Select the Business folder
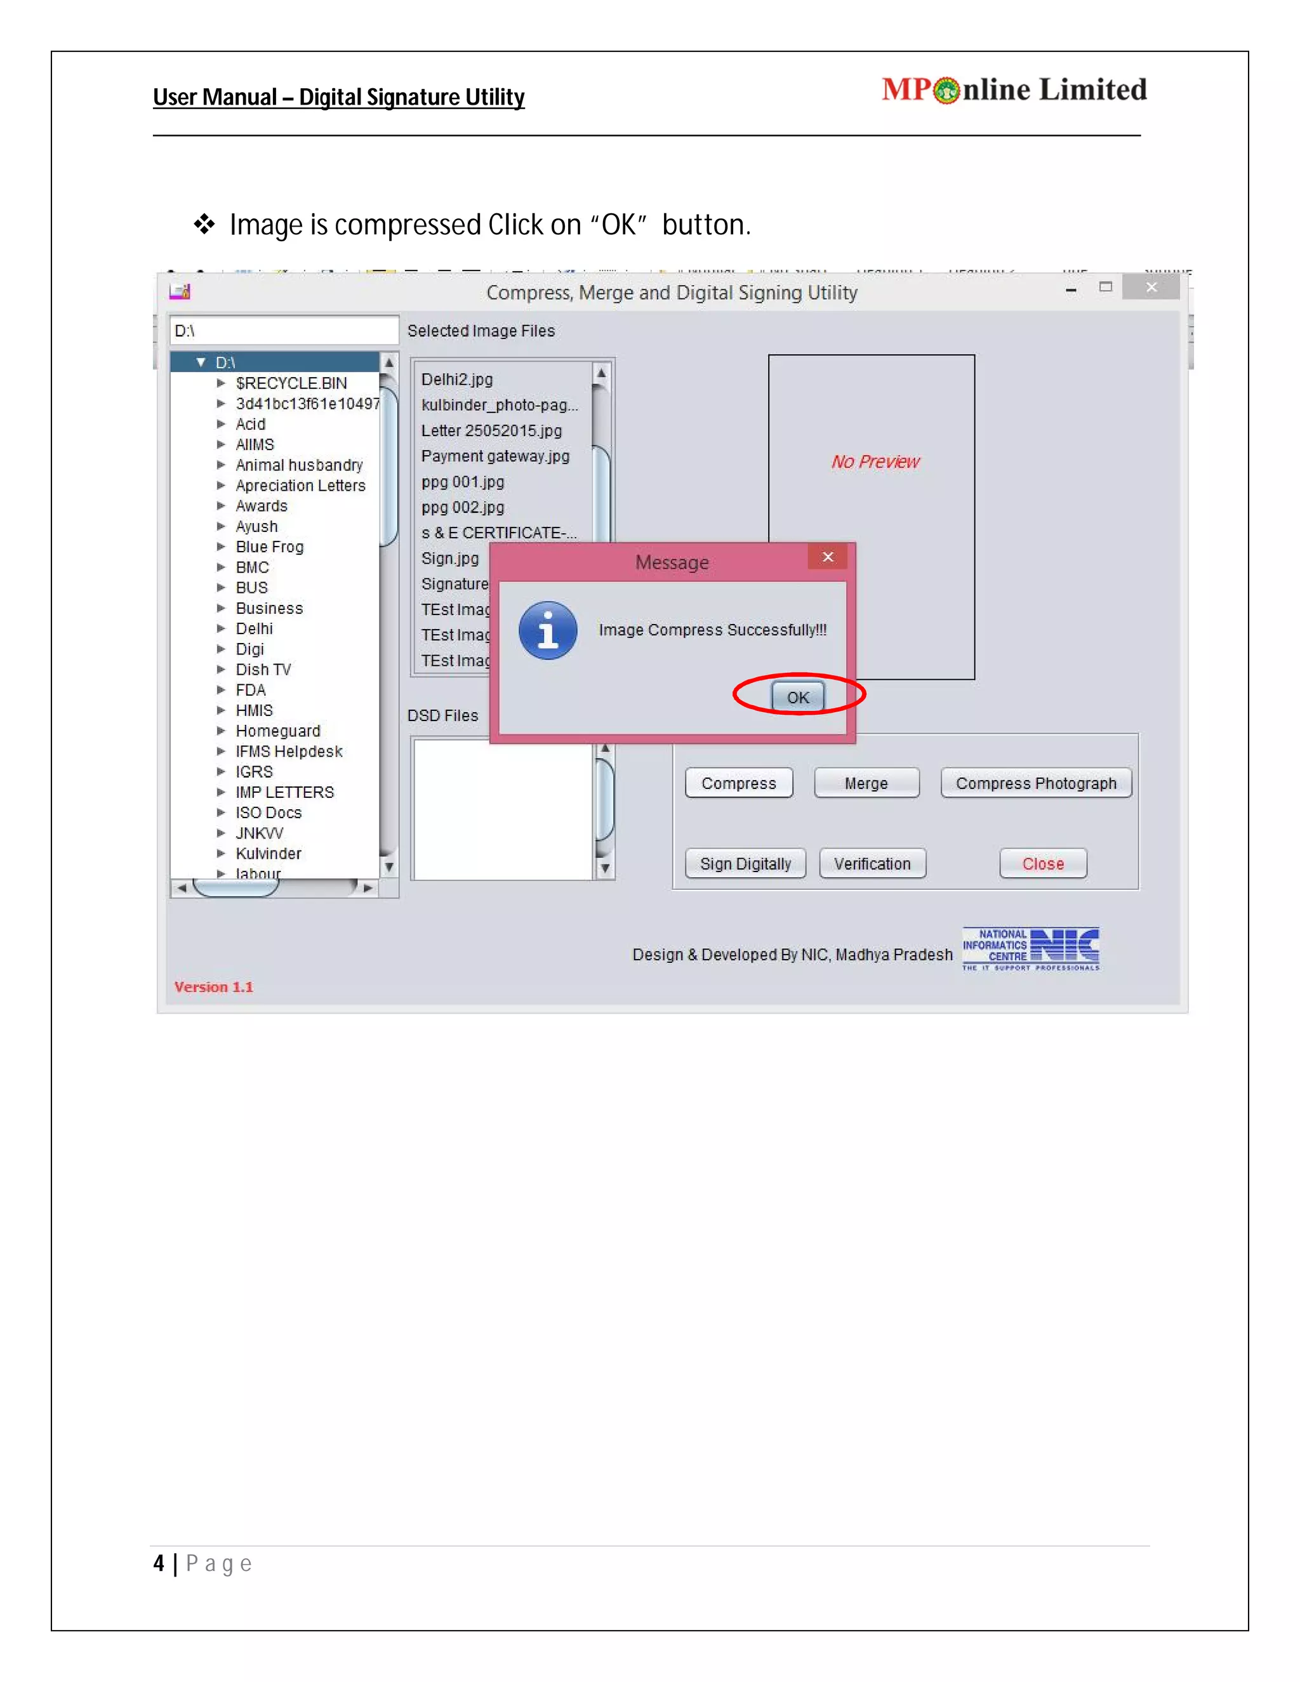This screenshot has width=1300, height=1682. 269,607
